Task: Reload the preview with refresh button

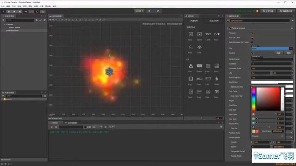Action: point(158,11)
